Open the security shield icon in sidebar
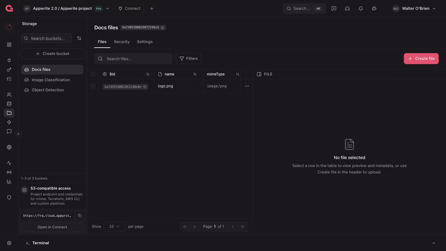 (9, 197)
